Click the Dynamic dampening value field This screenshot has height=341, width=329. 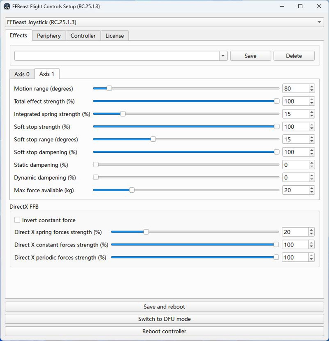click(x=295, y=177)
